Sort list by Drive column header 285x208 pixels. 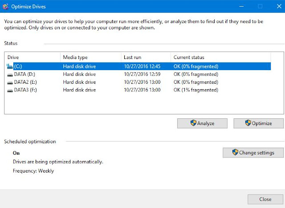pos(33,57)
